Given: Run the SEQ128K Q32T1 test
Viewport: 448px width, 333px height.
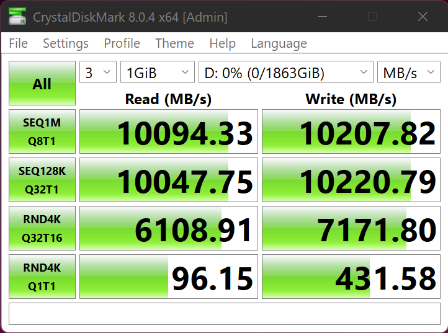Looking at the screenshot, I should point(42,180).
